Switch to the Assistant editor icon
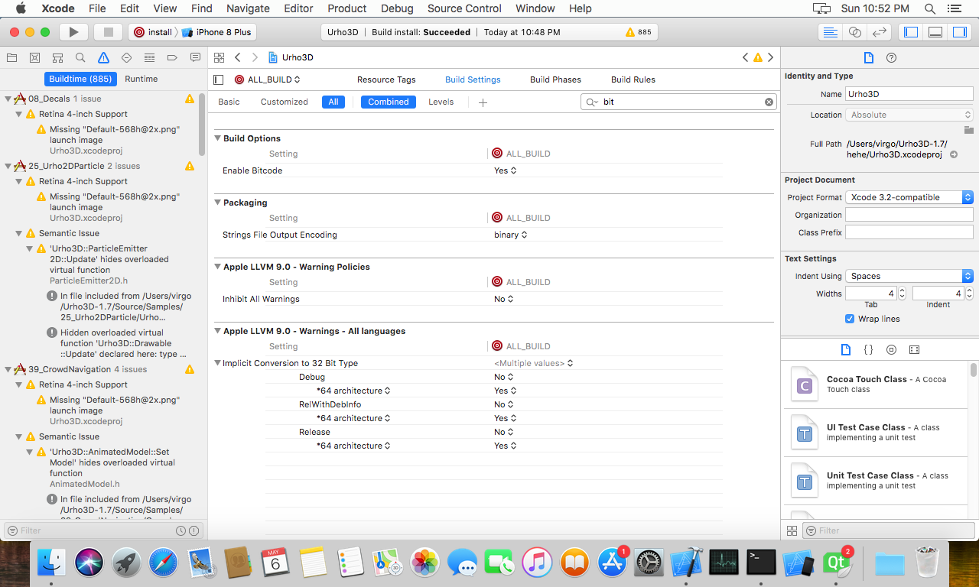The height and width of the screenshot is (587, 979). (855, 32)
